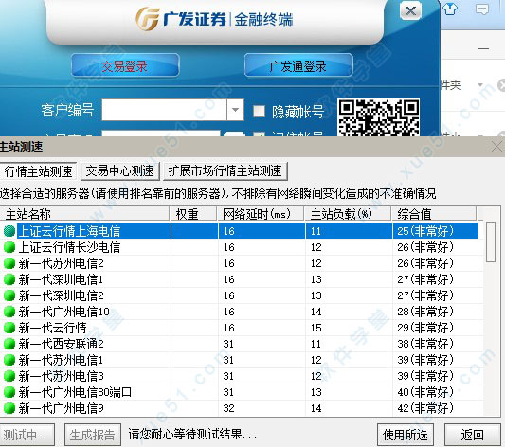Toggle the 隐藏帐号 checkbox

[259, 112]
